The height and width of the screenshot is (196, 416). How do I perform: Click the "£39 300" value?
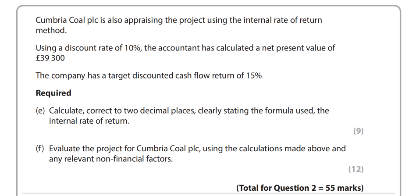click(x=50, y=58)
